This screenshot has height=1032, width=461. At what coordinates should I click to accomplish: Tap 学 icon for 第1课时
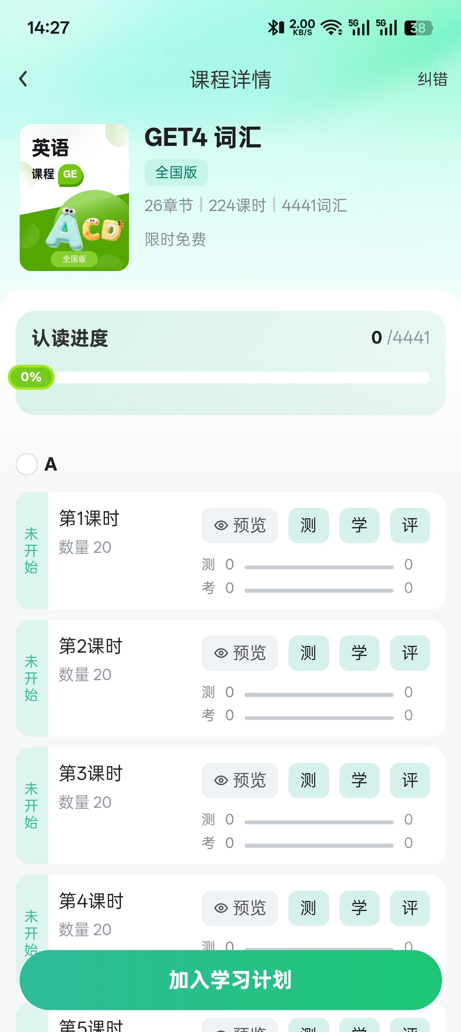click(x=360, y=525)
